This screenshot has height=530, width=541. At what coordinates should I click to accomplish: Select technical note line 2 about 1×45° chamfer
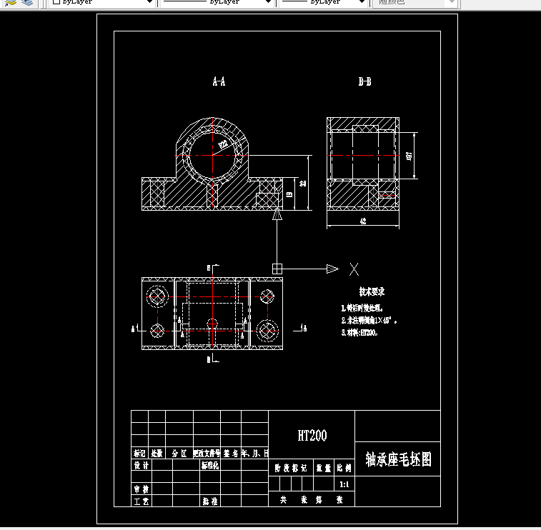369,320
